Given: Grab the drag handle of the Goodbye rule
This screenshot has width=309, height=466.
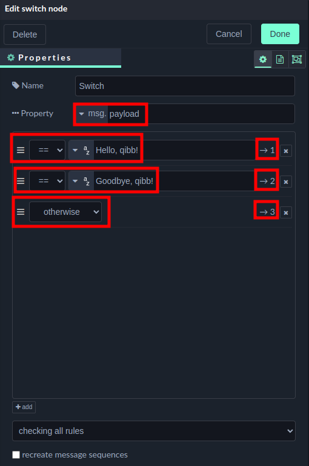Looking at the screenshot, I should coord(21,181).
